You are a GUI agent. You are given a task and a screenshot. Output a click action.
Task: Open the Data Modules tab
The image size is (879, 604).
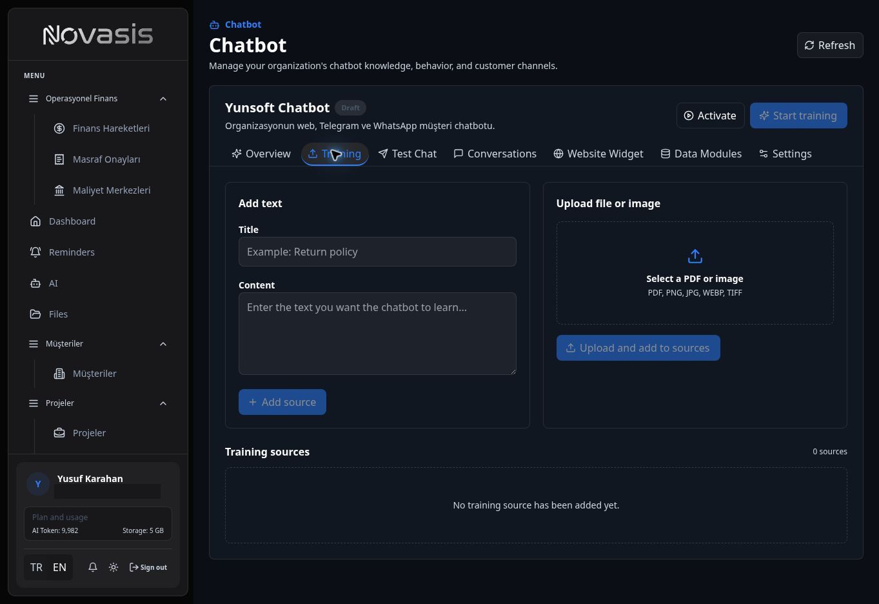[701, 154]
